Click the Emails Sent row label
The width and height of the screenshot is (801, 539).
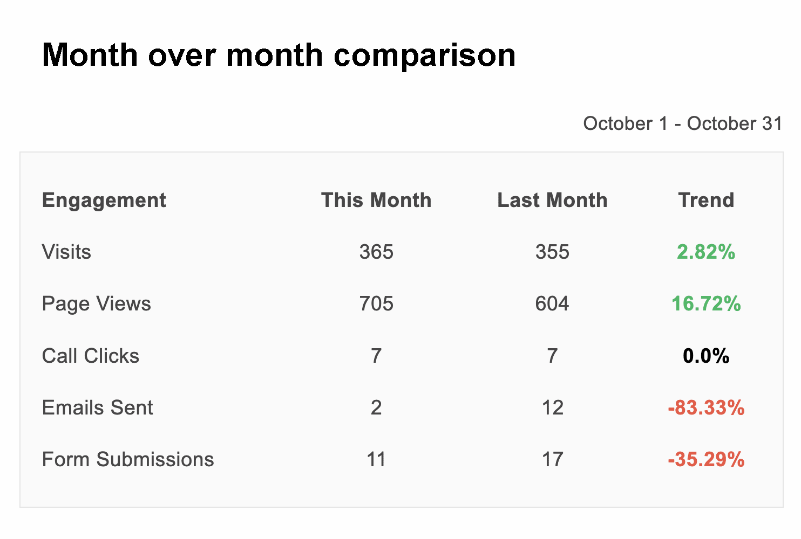(x=97, y=407)
